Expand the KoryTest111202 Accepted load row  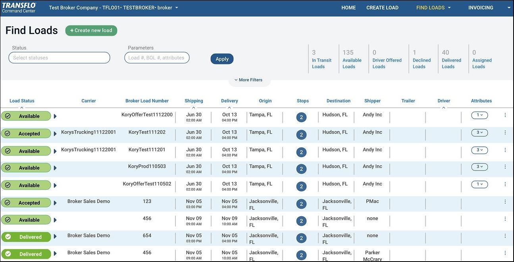point(55,134)
